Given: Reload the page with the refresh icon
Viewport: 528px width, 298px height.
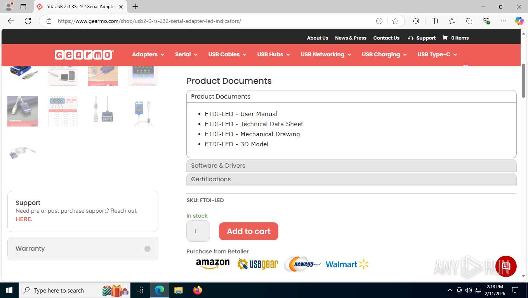Looking at the screenshot, I should 28,21.
